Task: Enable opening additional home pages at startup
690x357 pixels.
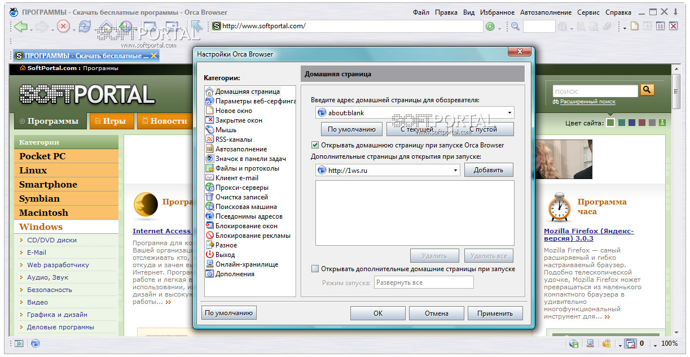Action: click(315, 269)
